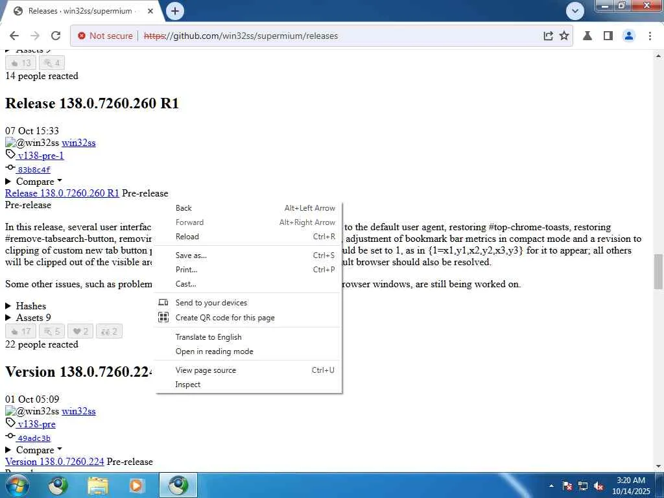Image resolution: width=664 pixels, height=498 pixels.
Task: Choose Send to your devices
Action: [x=248, y=303]
